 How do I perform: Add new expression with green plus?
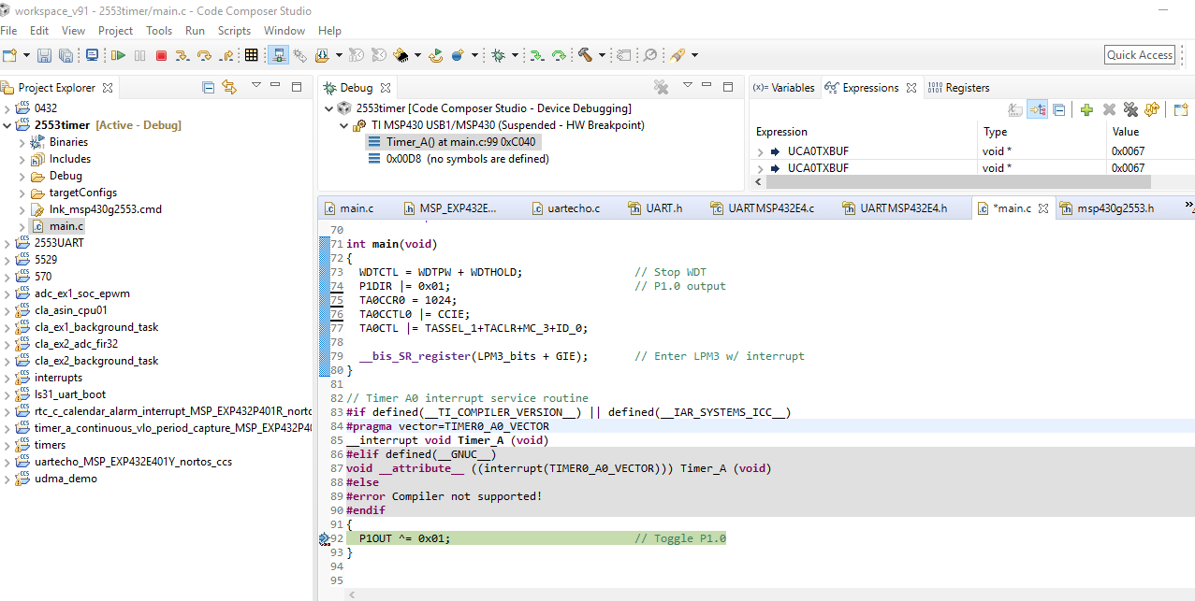tap(1086, 109)
